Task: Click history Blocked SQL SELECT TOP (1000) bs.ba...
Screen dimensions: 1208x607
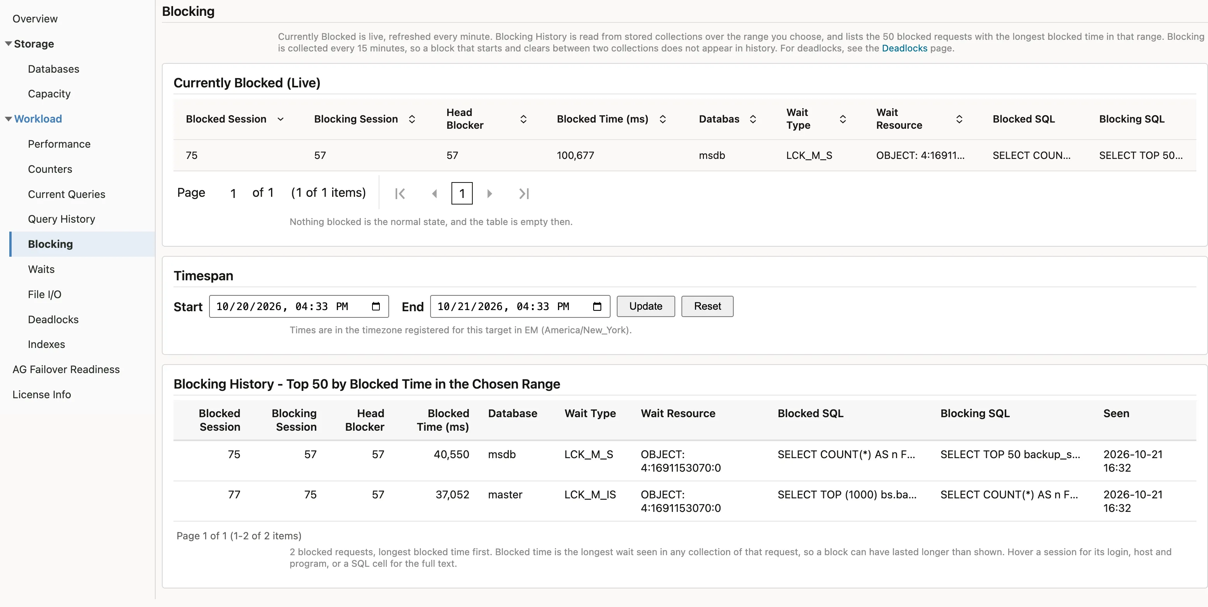Action: click(847, 494)
